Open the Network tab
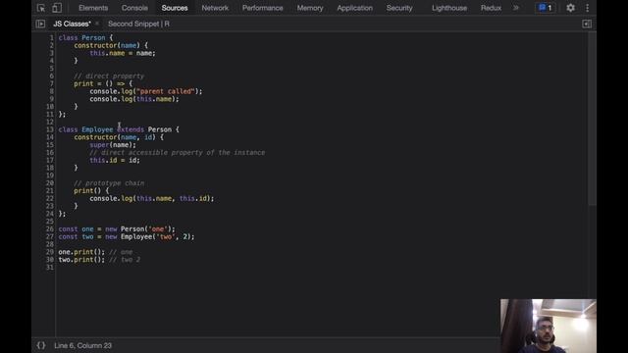Image resolution: width=628 pixels, height=353 pixels. 215,8
